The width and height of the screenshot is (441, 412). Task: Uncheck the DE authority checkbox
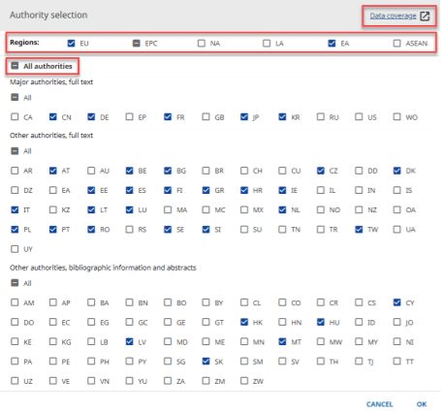point(91,116)
